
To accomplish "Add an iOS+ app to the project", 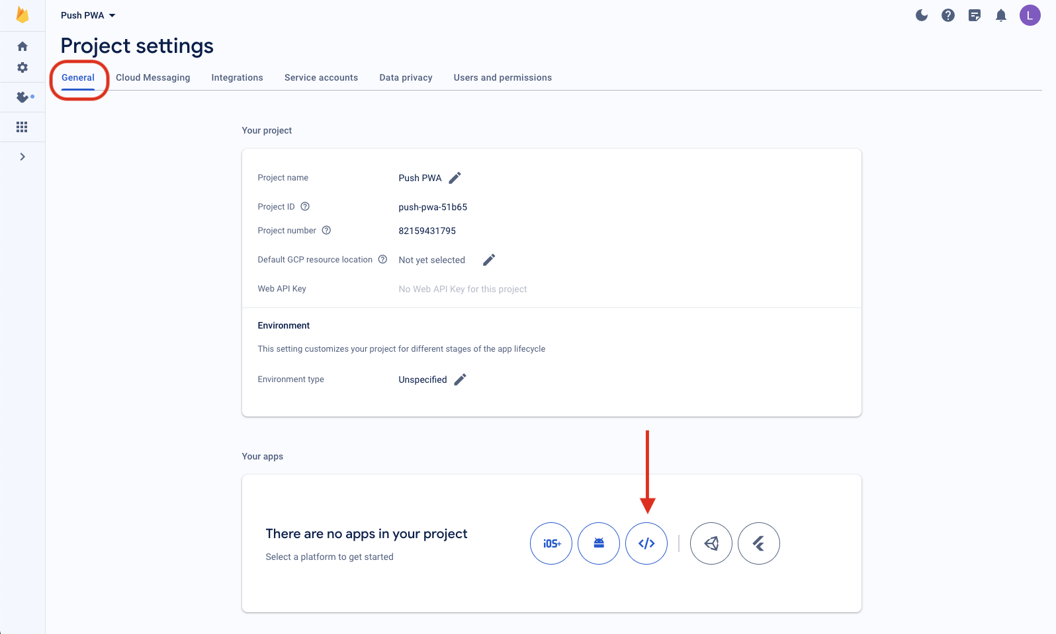I will [550, 543].
